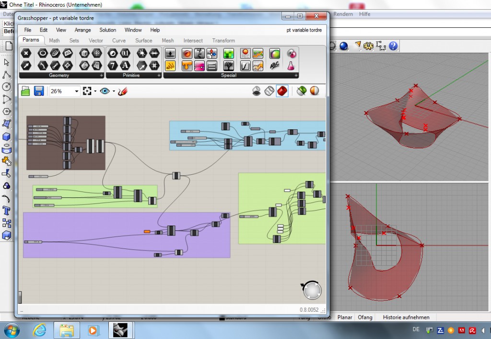This screenshot has height=339, width=491.
Task: Open Rhino options gear icon
Action: click(x=368, y=46)
